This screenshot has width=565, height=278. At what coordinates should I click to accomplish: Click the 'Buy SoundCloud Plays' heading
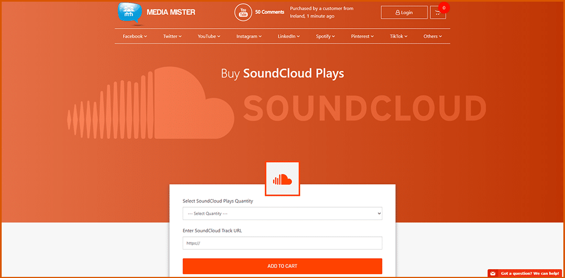(x=282, y=73)
